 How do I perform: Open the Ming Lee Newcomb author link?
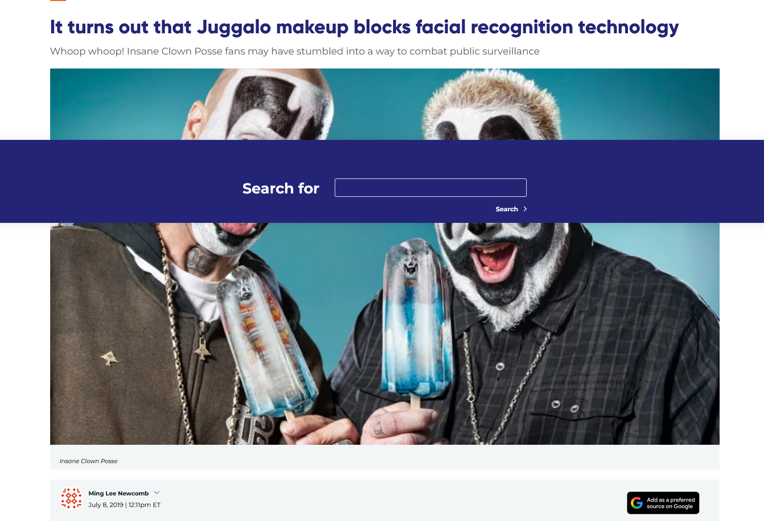118,493
